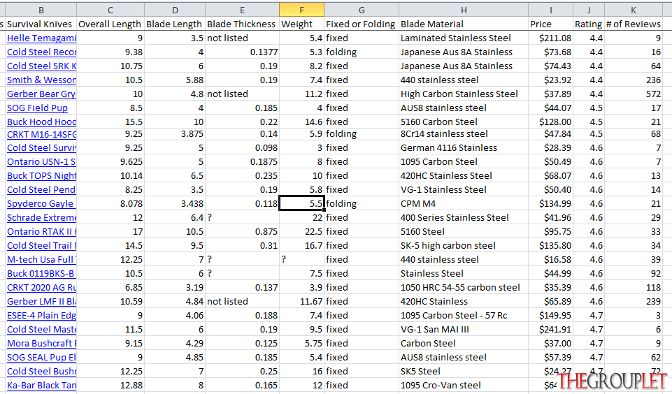
Task: Select the VG-1 San MAI III cell
Action: click(464, 330)
